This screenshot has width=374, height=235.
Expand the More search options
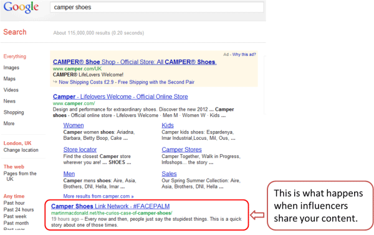[x=9, y=124]
